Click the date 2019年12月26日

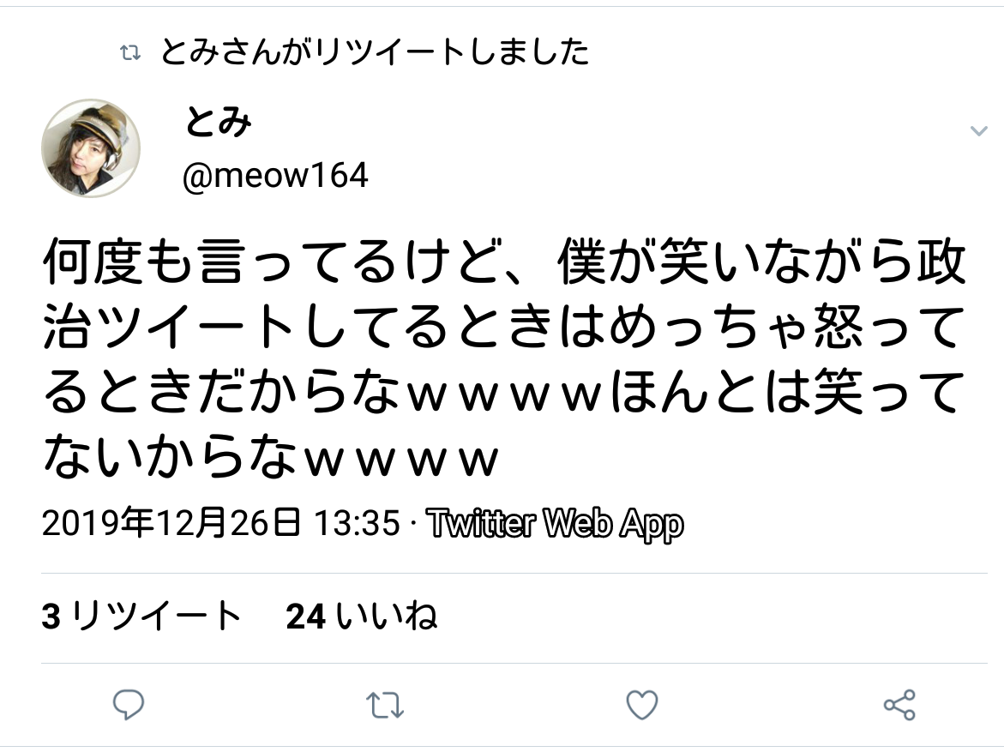[x=171, y=523]
